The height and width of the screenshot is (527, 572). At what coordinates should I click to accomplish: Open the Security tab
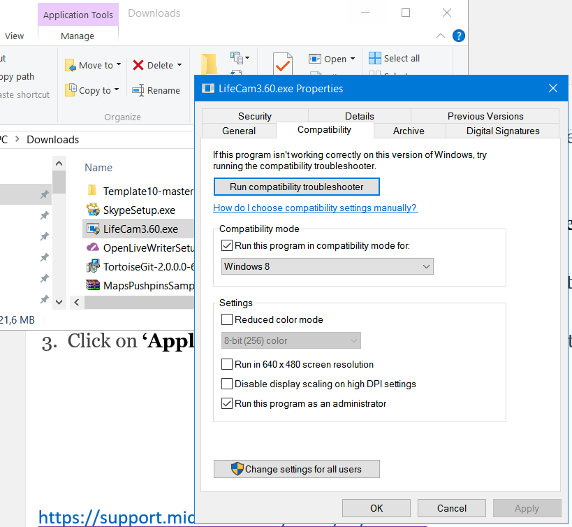click(254, 116)
